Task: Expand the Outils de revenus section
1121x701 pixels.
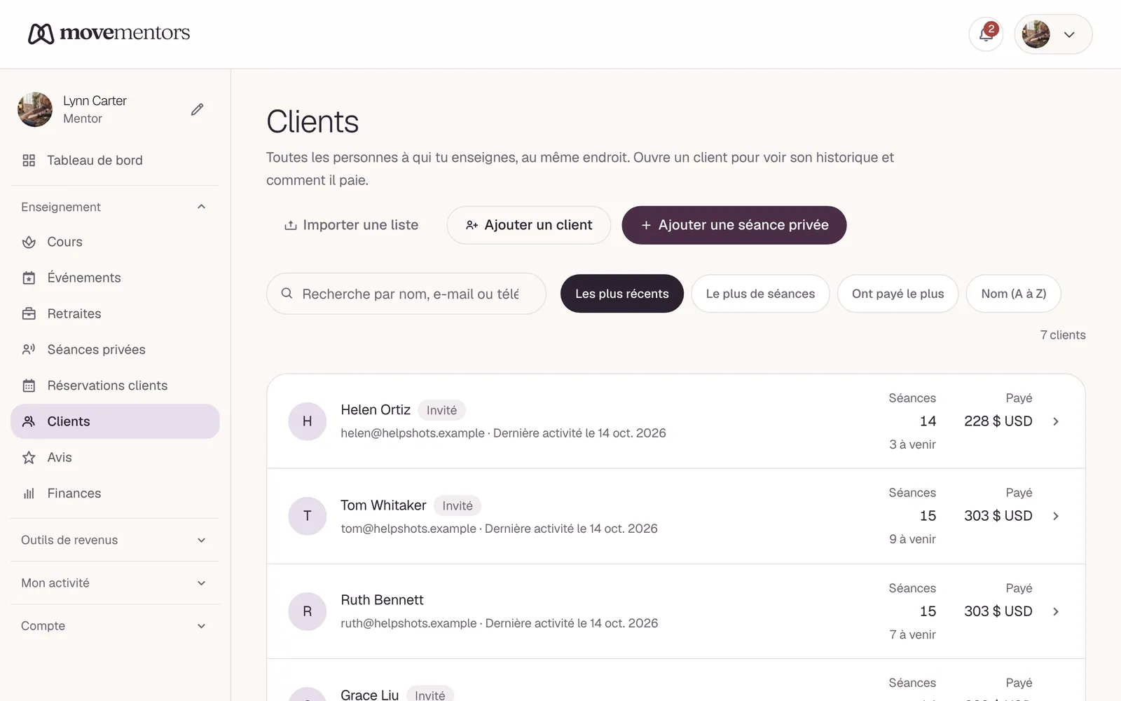Action: (x=115, y=540)
